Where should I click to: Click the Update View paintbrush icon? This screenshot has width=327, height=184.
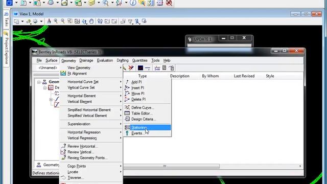(x=49, y=21)
